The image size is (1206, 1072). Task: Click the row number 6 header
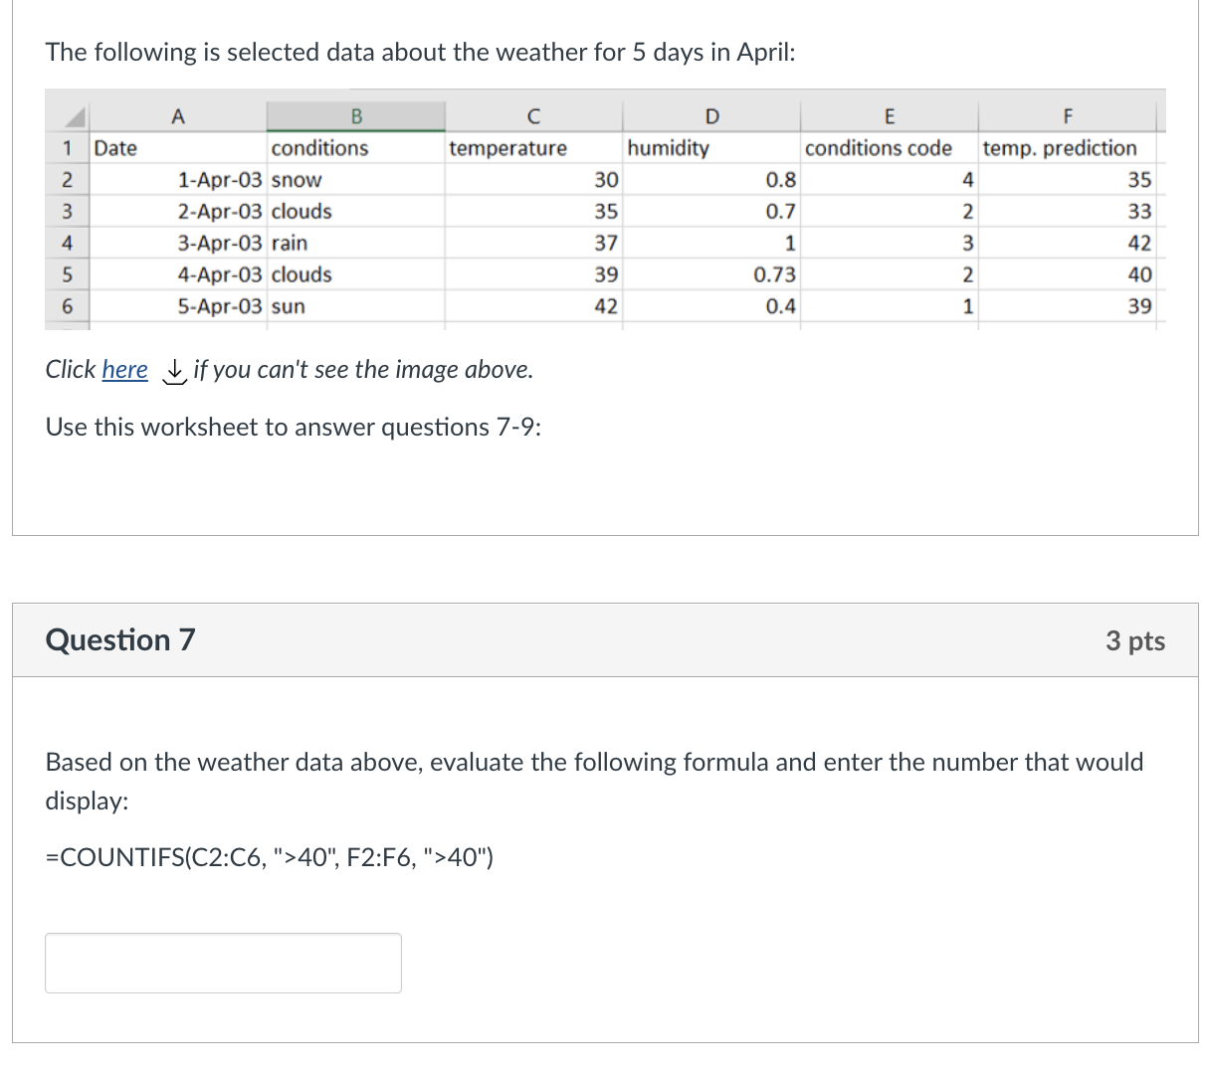click(x=67, y=306)
